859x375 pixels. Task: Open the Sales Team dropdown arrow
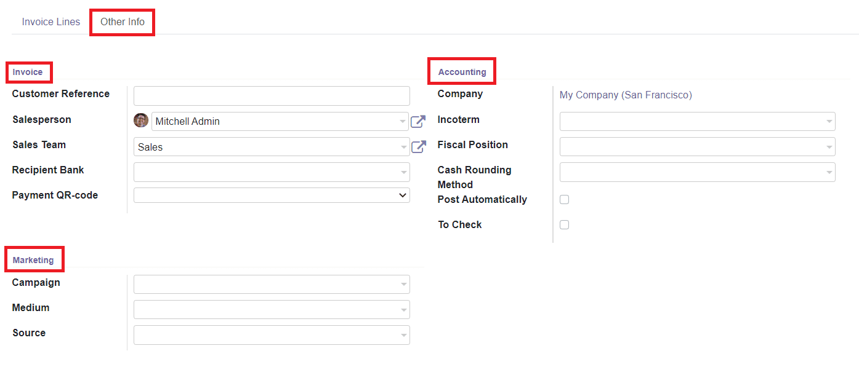402,146
